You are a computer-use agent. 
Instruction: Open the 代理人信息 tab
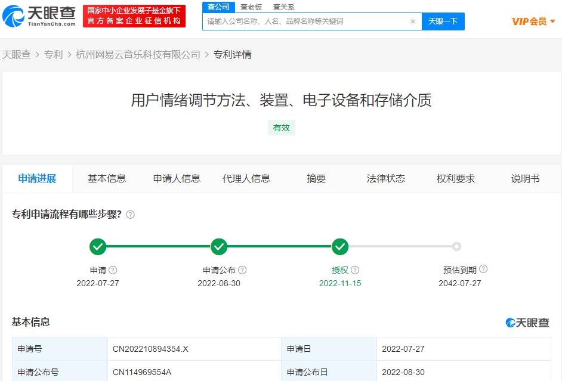246,178
